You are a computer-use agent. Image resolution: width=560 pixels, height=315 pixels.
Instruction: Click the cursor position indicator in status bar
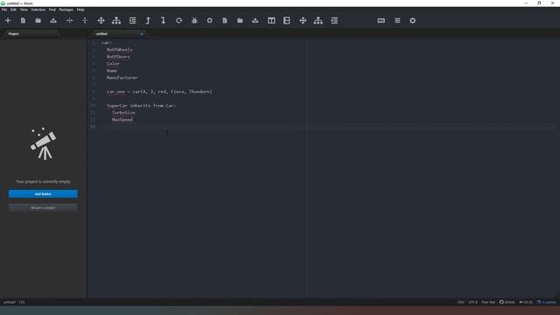click(22, 302)
